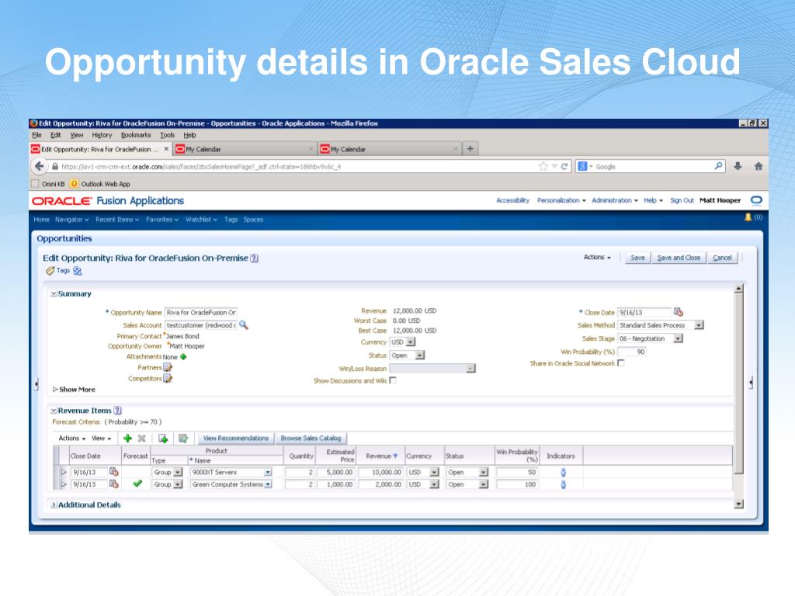The height and width of the screenshot is (596, 795).
Task: Open the Favorites menu
Action: [161, 220]
